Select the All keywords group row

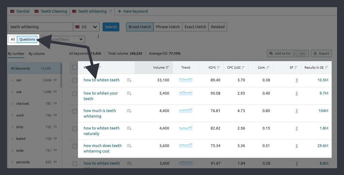click(34, 68)
